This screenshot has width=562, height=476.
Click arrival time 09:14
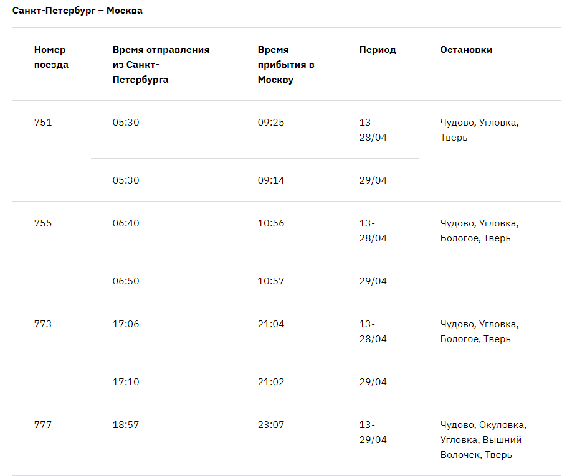pyautogui.click(x=270, y=180)
